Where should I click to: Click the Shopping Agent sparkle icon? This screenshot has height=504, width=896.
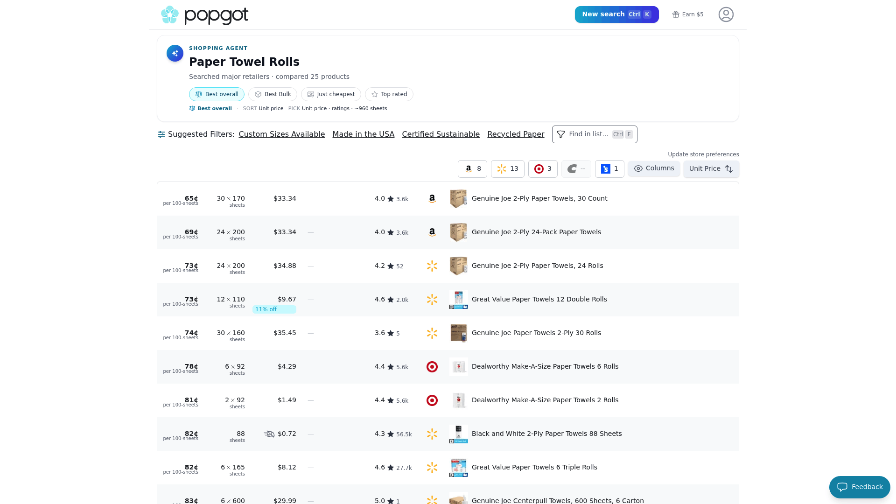175,53
